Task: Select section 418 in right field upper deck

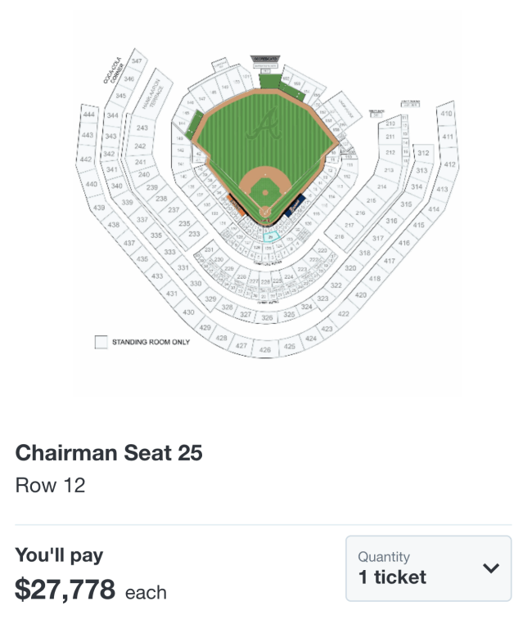Action: (x=375, y=279)
